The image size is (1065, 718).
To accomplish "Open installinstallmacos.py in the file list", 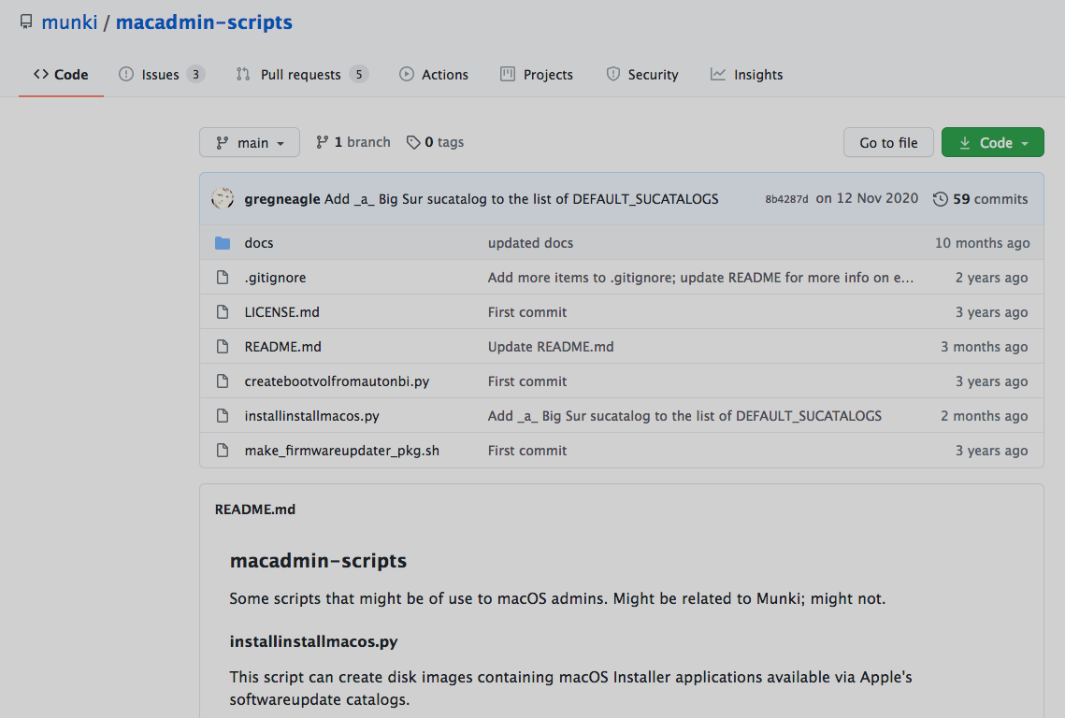I will (311, 416).
